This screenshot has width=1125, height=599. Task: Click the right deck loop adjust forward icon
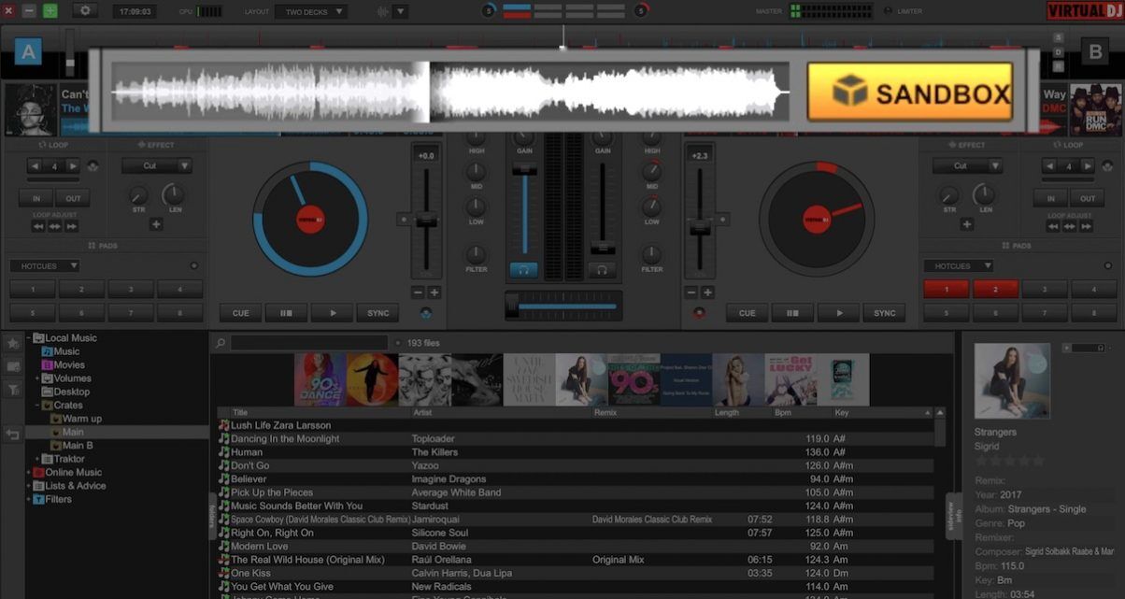pos(1086,226)
